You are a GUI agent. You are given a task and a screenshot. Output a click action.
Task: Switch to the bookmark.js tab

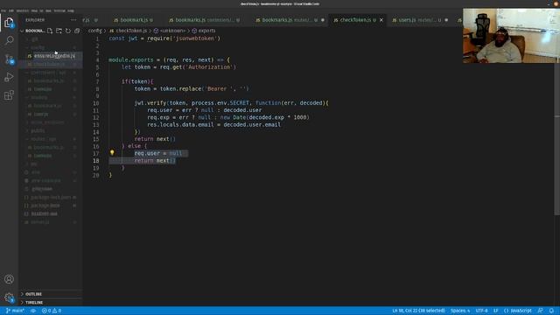coord(134,20)
